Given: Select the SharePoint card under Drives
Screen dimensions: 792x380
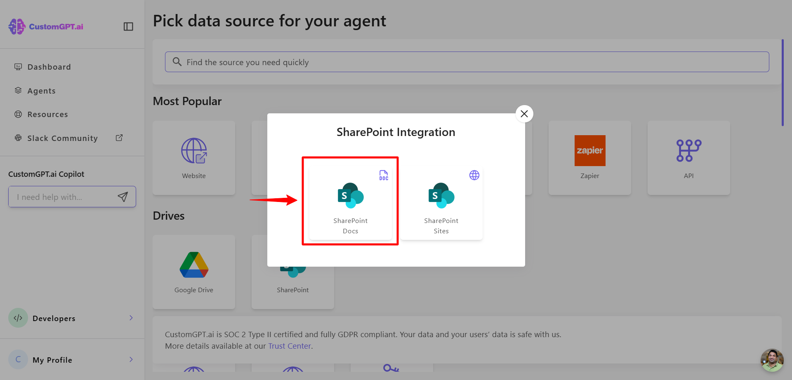Looking at the screenshot, I should pos(293,288).
